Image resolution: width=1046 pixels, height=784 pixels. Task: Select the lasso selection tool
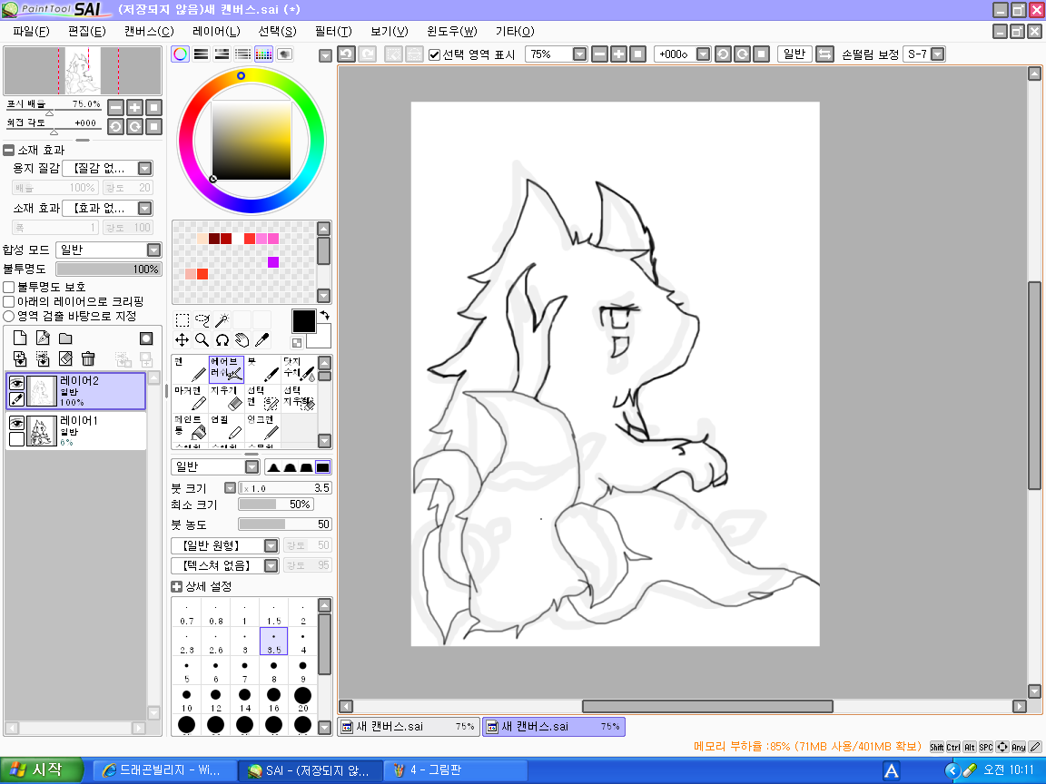click(x=202, y=319)
